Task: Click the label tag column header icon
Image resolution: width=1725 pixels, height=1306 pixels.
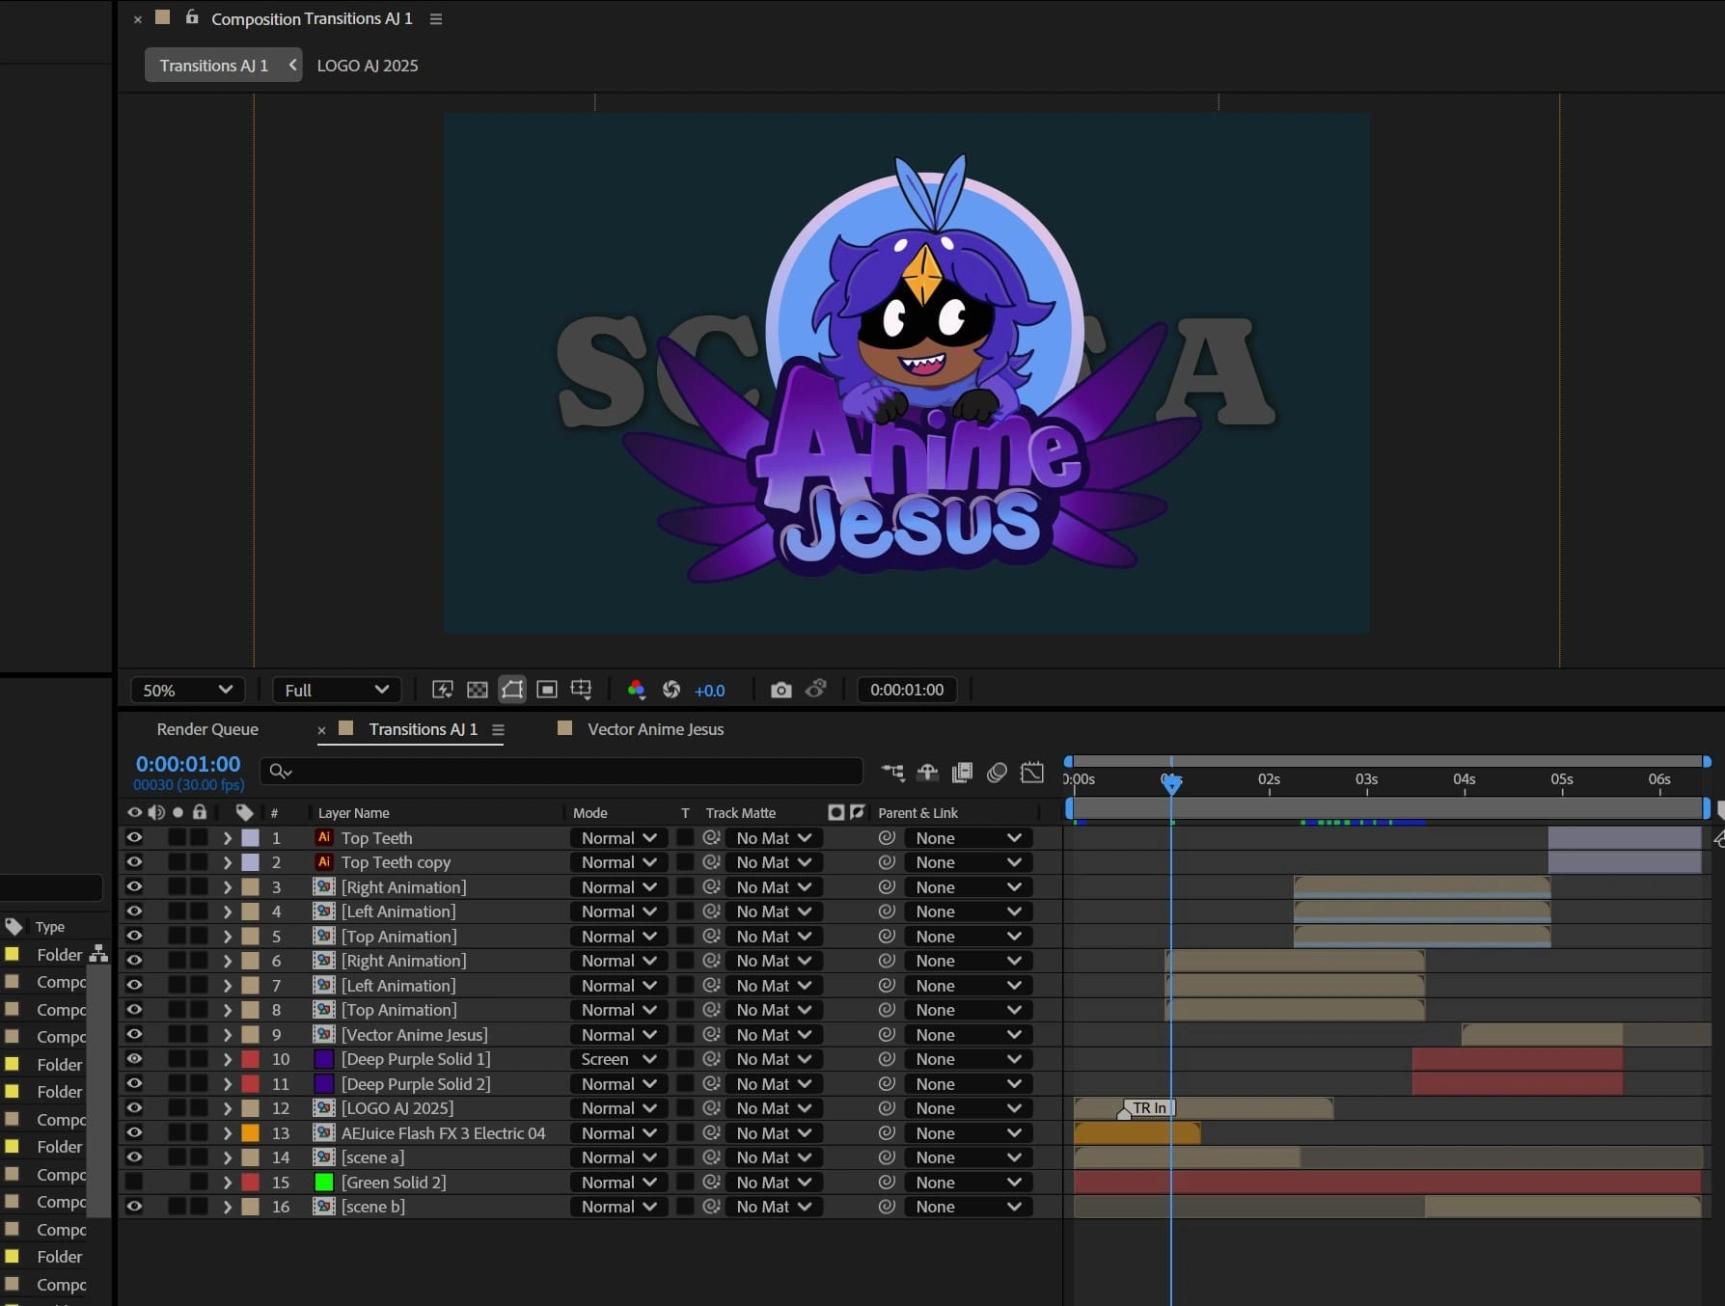Action: (x=245, y=812)
